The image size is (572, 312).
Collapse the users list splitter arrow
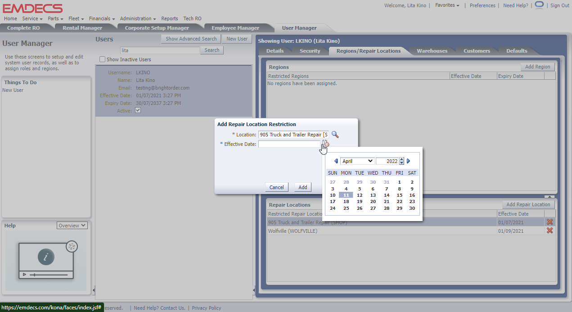coord(253,289)
